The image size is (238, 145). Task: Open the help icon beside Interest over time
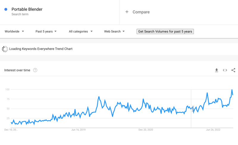pyautogui.click(x=35, y=70)
